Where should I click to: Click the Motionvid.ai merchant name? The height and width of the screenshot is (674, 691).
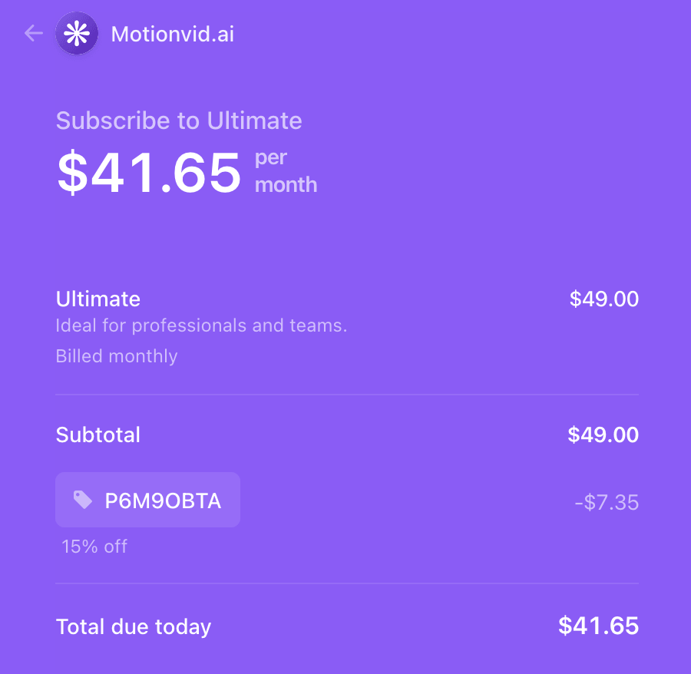(172, 34)
